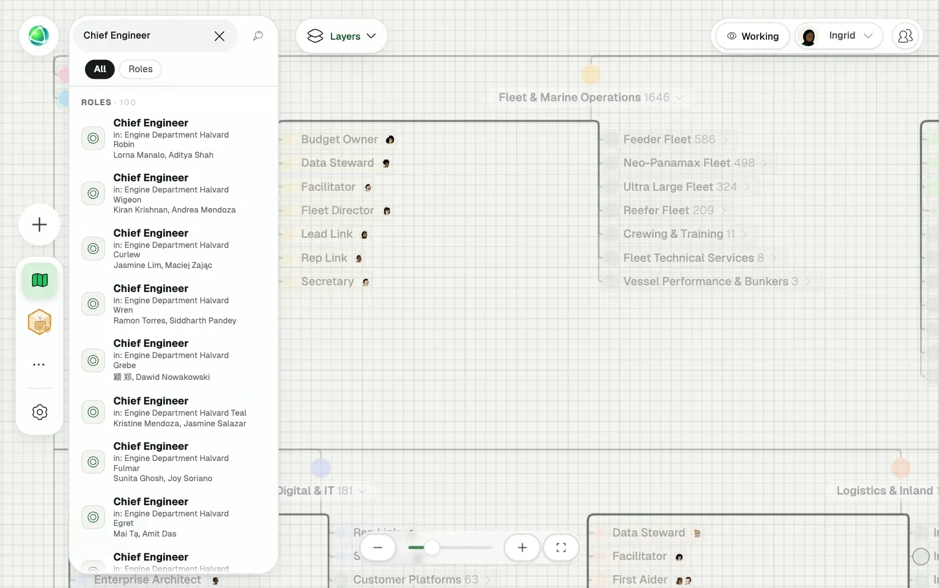Open the people directory icon
The height and width of the screenshot is (588, 939).
click(905, 36)
